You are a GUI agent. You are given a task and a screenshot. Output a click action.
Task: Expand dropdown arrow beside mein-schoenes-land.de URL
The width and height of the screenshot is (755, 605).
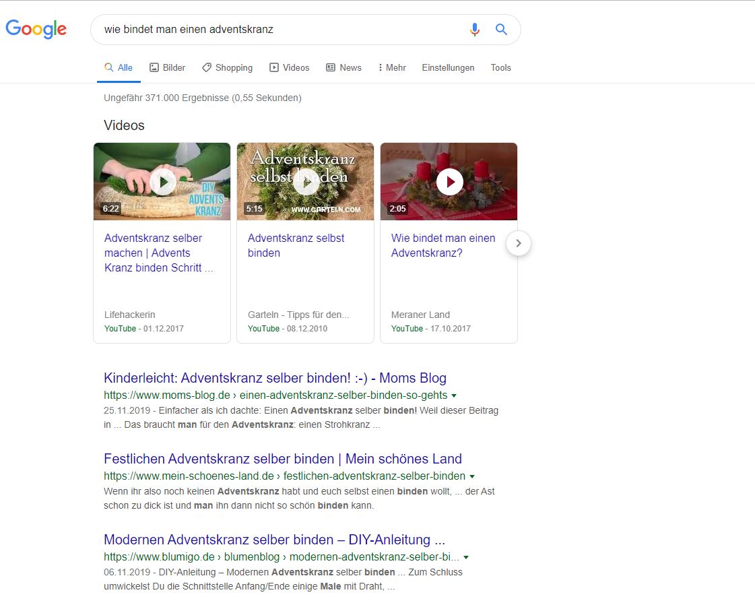point(472,476)
